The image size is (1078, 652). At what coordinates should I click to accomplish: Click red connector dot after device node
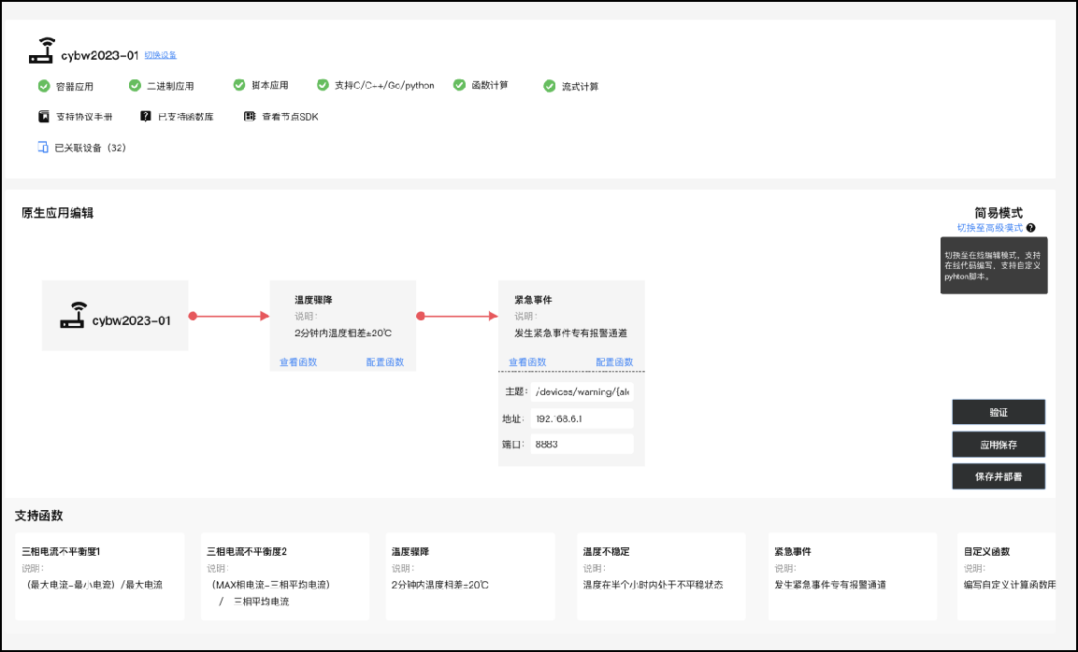pos(194,316)
